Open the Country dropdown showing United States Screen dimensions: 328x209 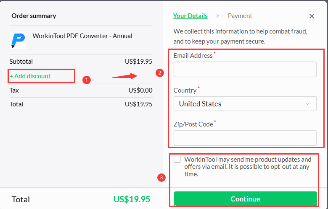(245, 104)
